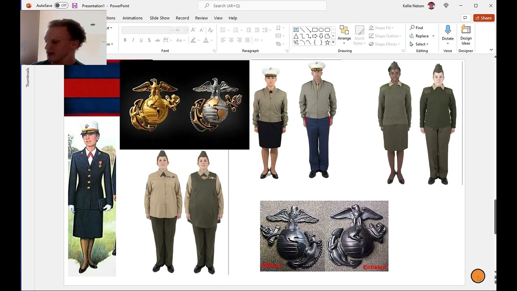Toggle Align Right paragraph button
The width and height of the screenshot is (517, 291).
pyautogui.click(x=239, y=40)
